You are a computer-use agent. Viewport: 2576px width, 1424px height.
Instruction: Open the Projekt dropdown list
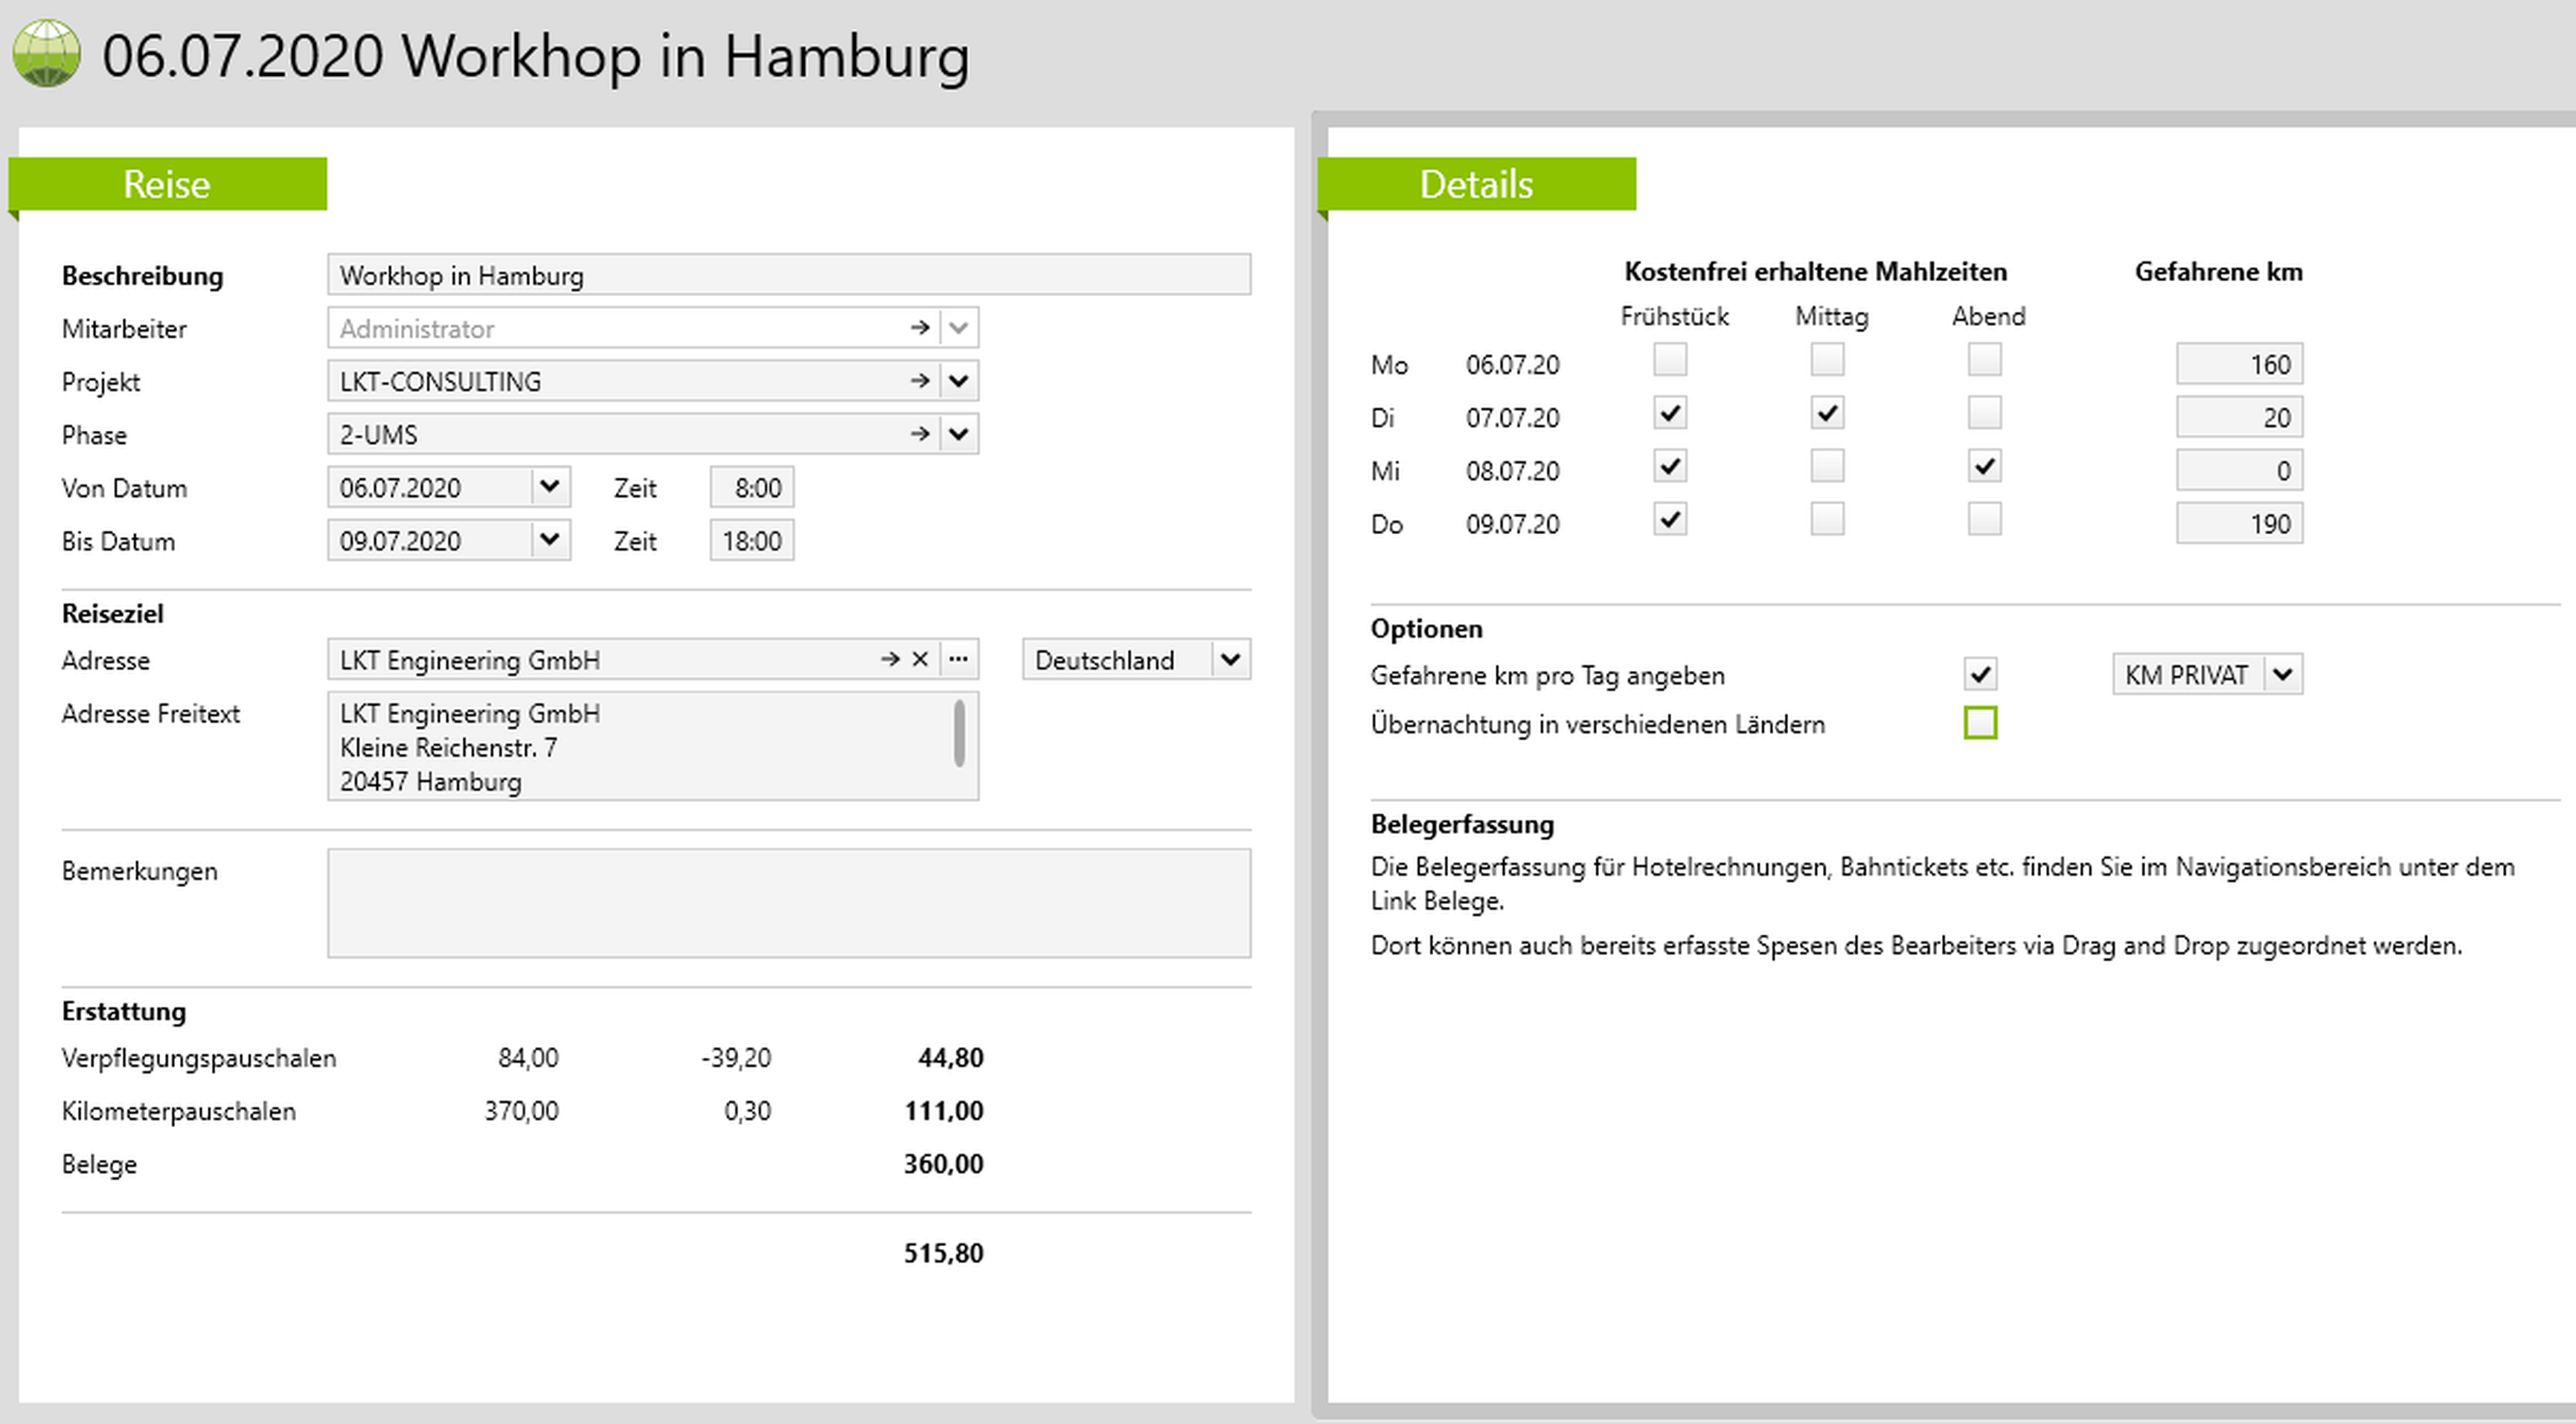click(958, 381)
